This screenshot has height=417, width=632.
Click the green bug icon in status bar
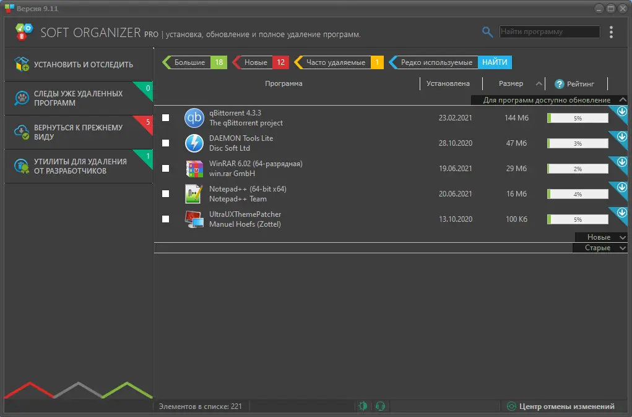tap(363, 406)
